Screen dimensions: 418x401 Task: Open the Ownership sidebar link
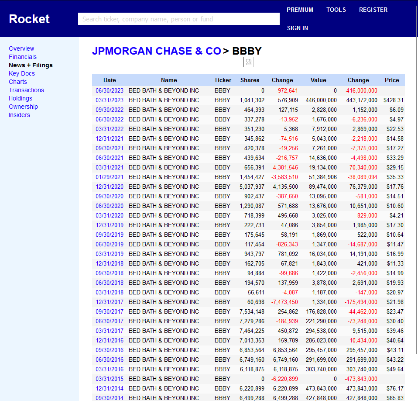coord(23,107)
